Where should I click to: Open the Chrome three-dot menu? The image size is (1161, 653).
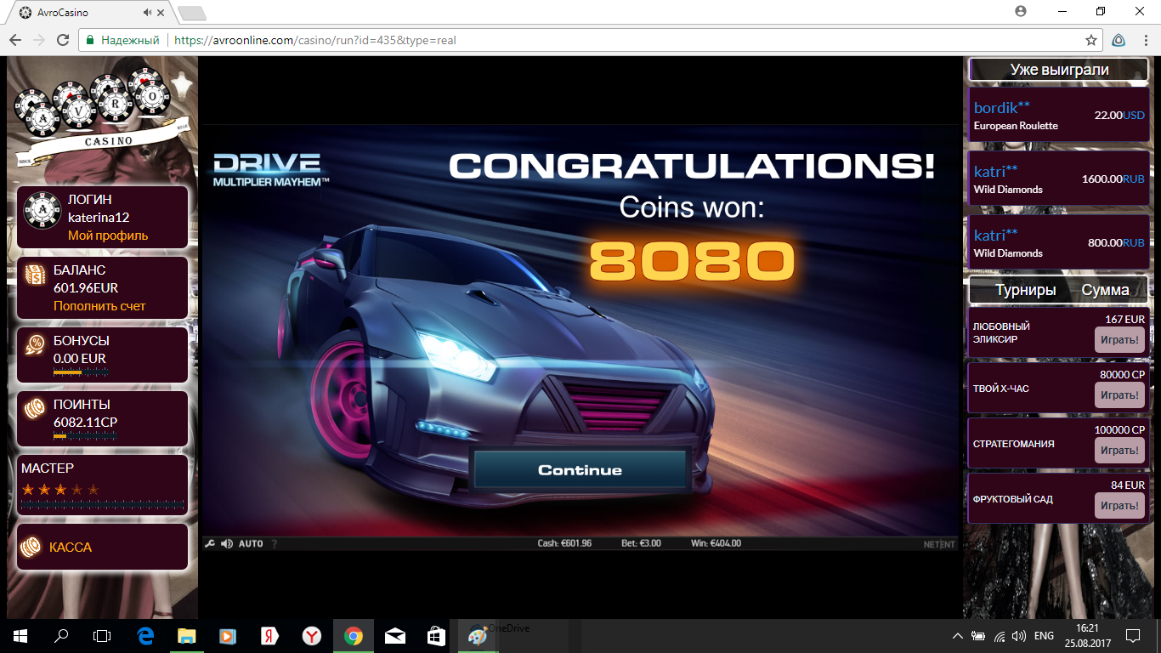(1142, 40)
